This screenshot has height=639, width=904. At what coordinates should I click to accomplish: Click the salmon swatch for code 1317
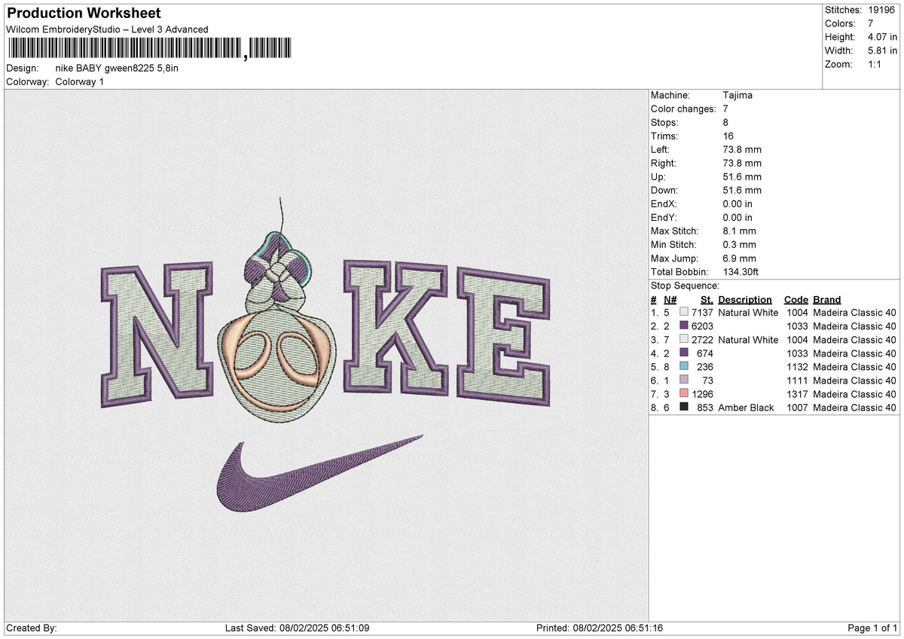point(684,394)
